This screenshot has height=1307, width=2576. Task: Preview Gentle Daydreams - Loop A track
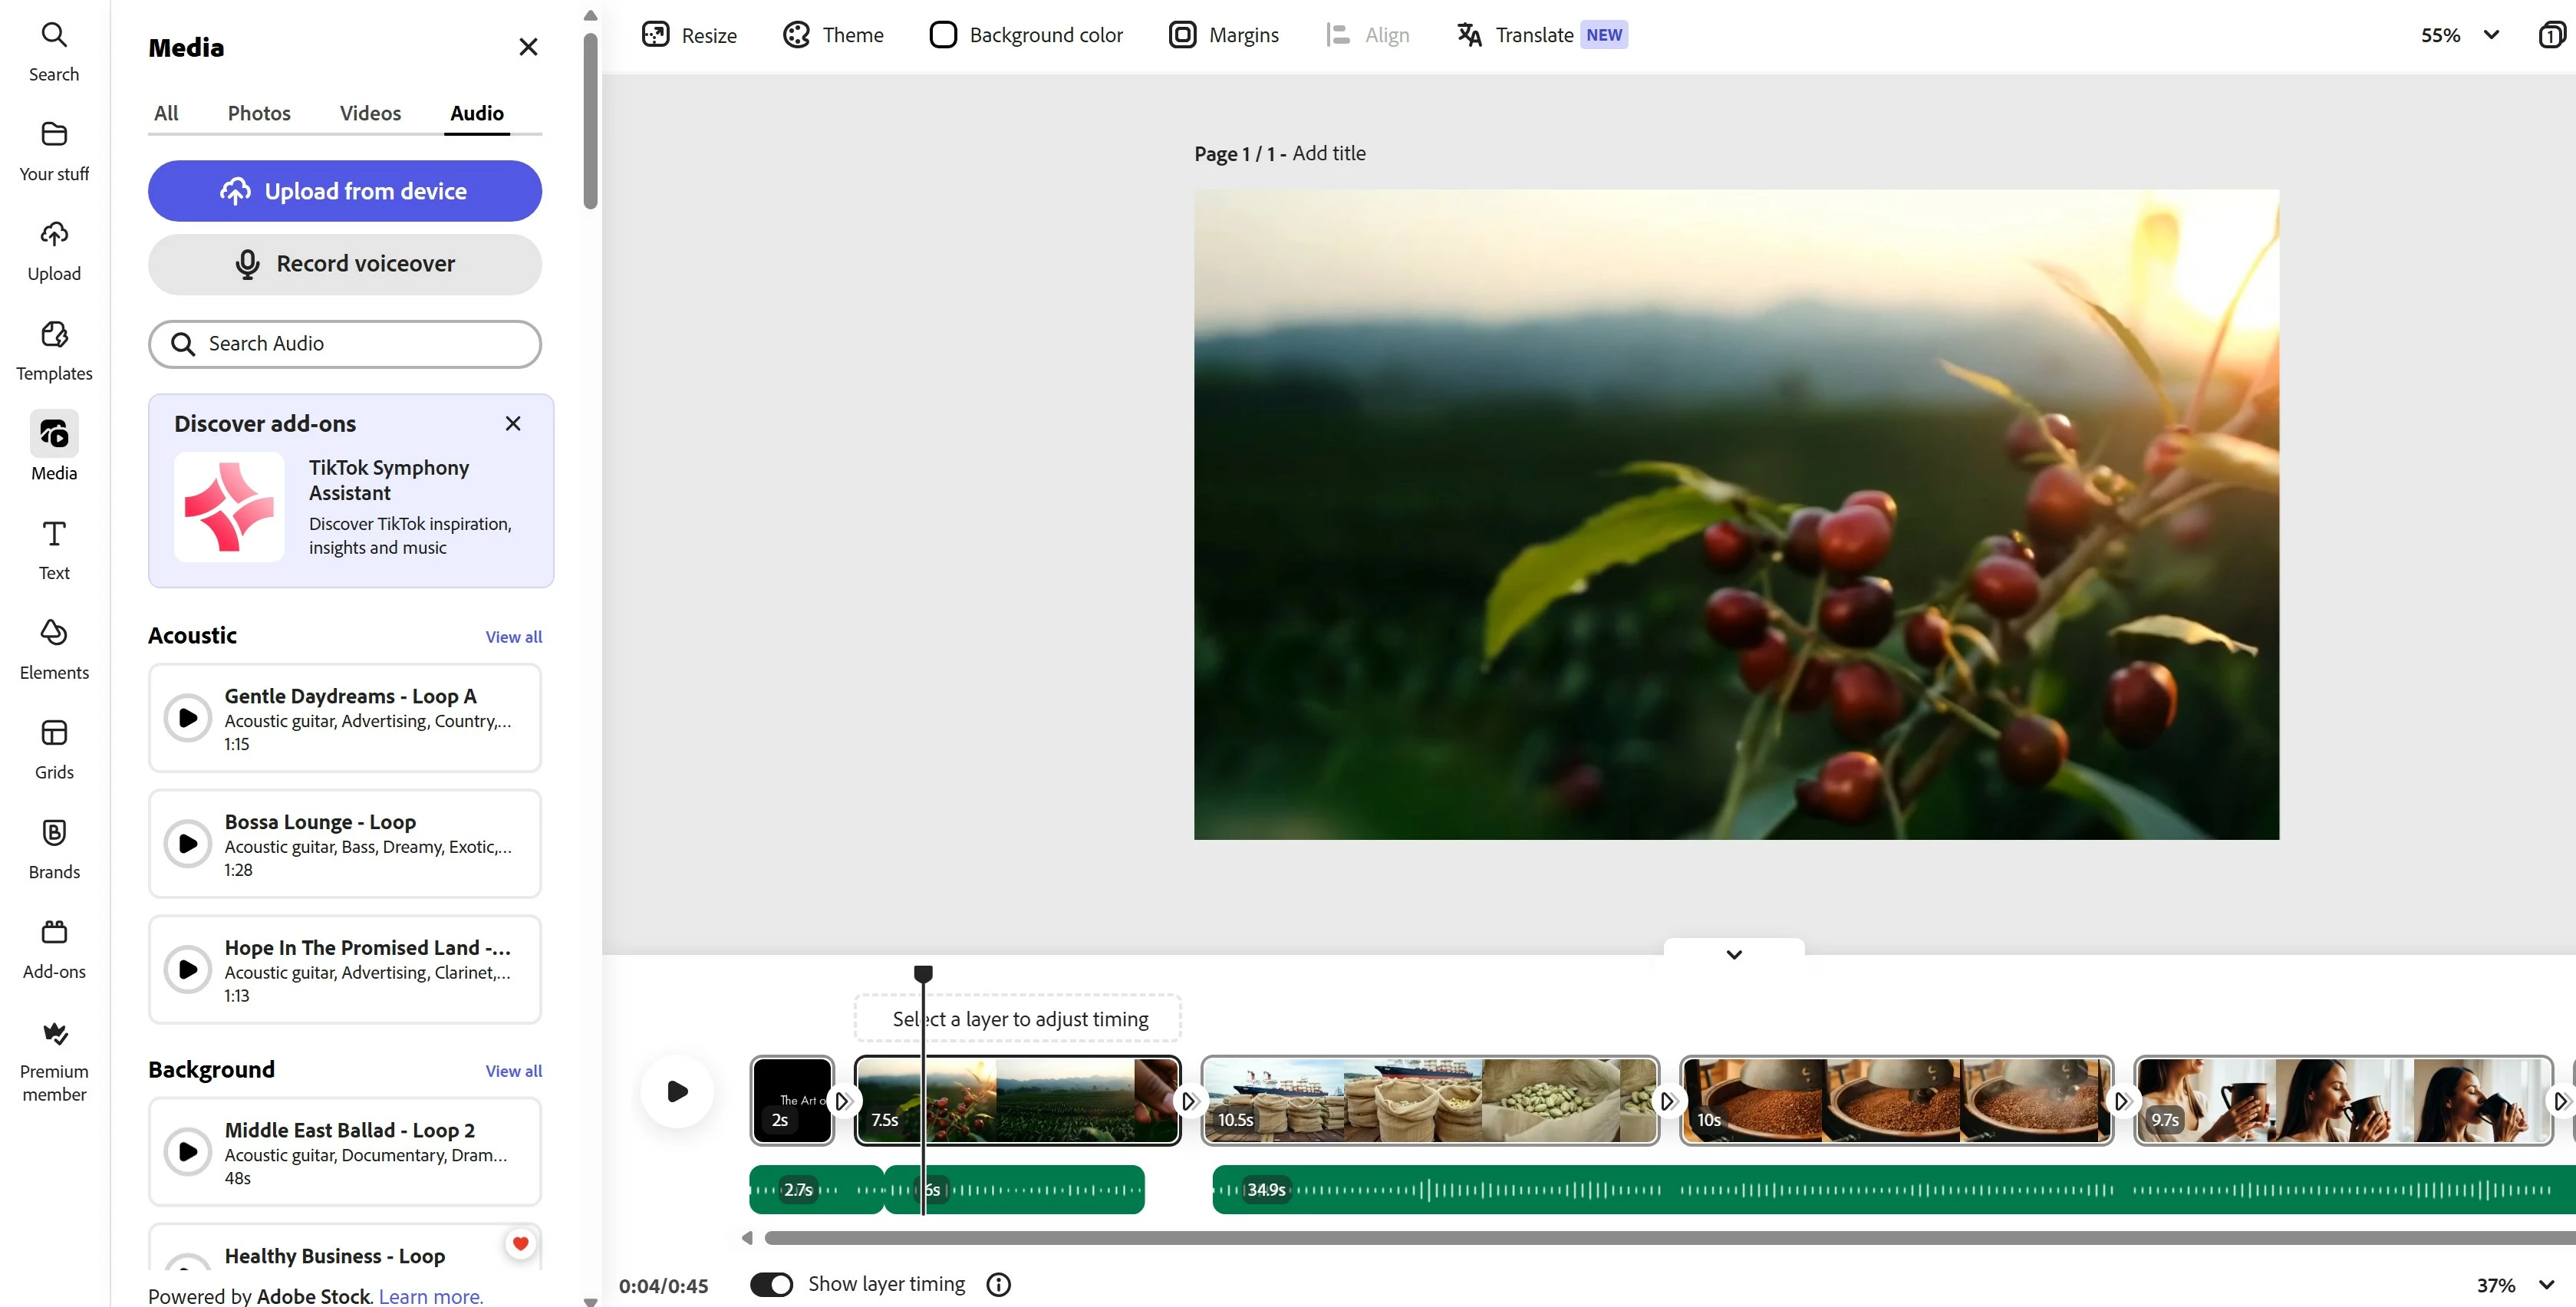(x=188, y=717)
